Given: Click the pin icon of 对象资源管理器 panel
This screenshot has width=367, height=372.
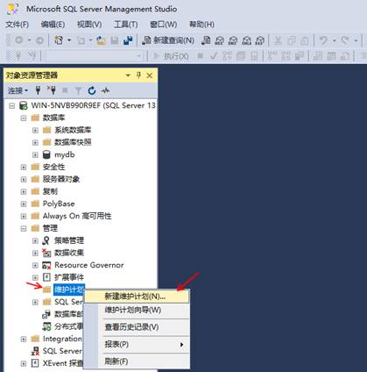Looking at the screenshot, I should pos(138,75).
